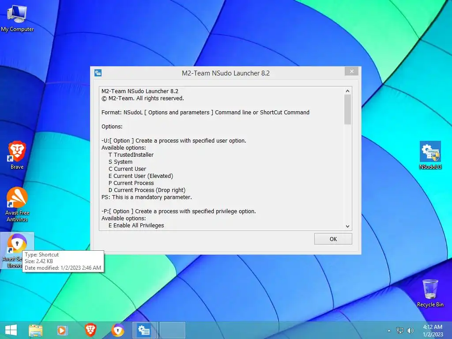Image resolution: width=452 pixels, height=339 pixels.
Task: Click the "Format: NSudoL" line
Action: click(x=205, y=113)
